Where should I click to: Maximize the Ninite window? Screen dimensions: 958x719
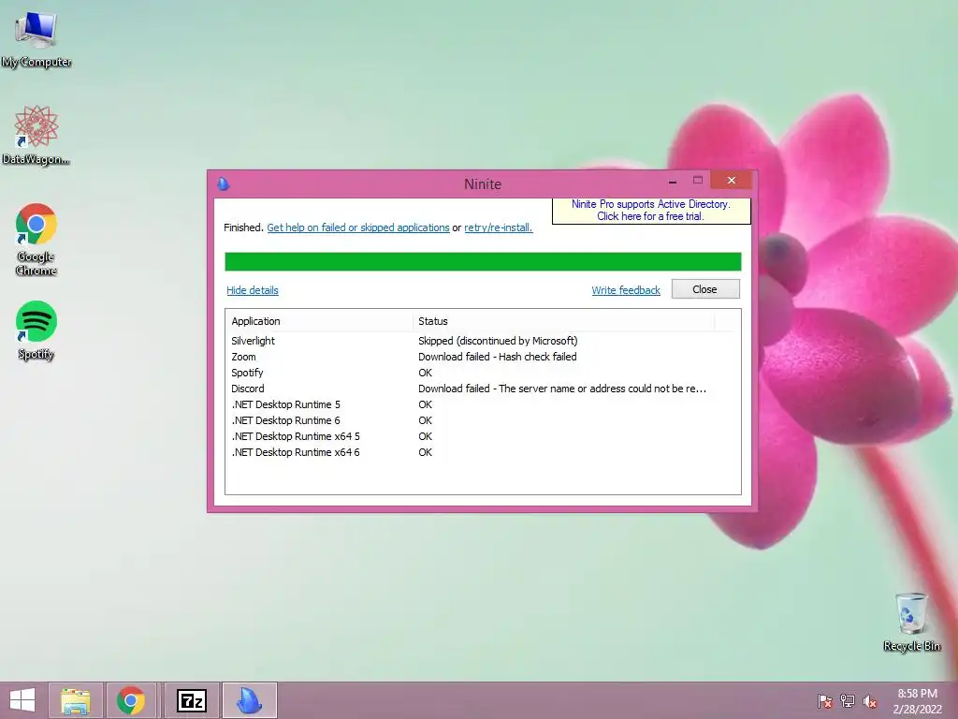(698, 181)
